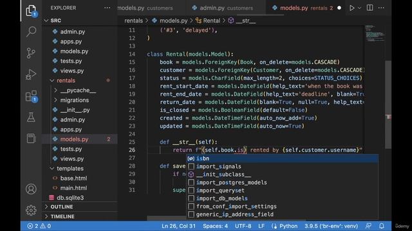Screen dimensions: 412x231
Task: Choose import_postgres_models suggestion
Action: tap(282, 182)
